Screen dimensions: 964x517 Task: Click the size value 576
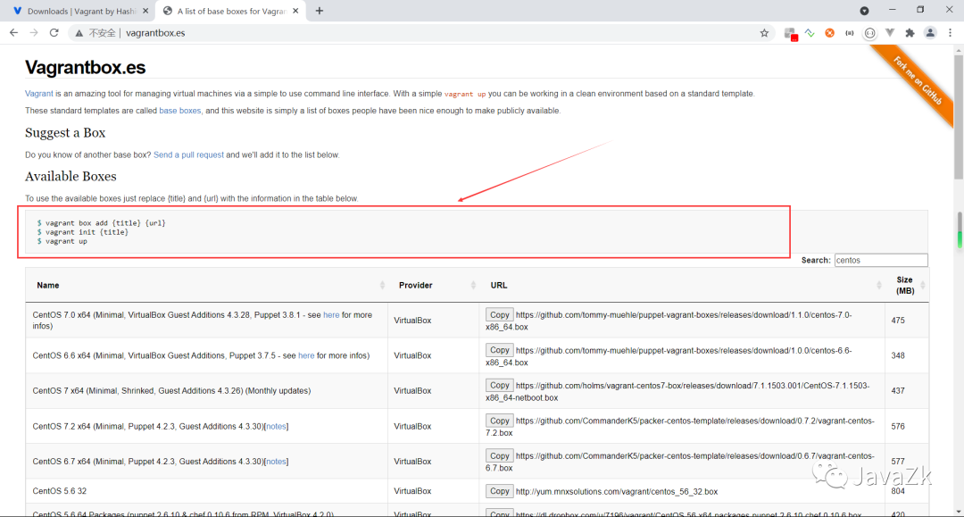pos(898,426)
